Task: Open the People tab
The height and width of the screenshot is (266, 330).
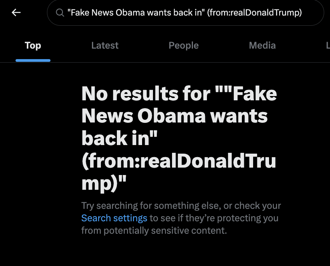Action: click(x=183, y=45)
